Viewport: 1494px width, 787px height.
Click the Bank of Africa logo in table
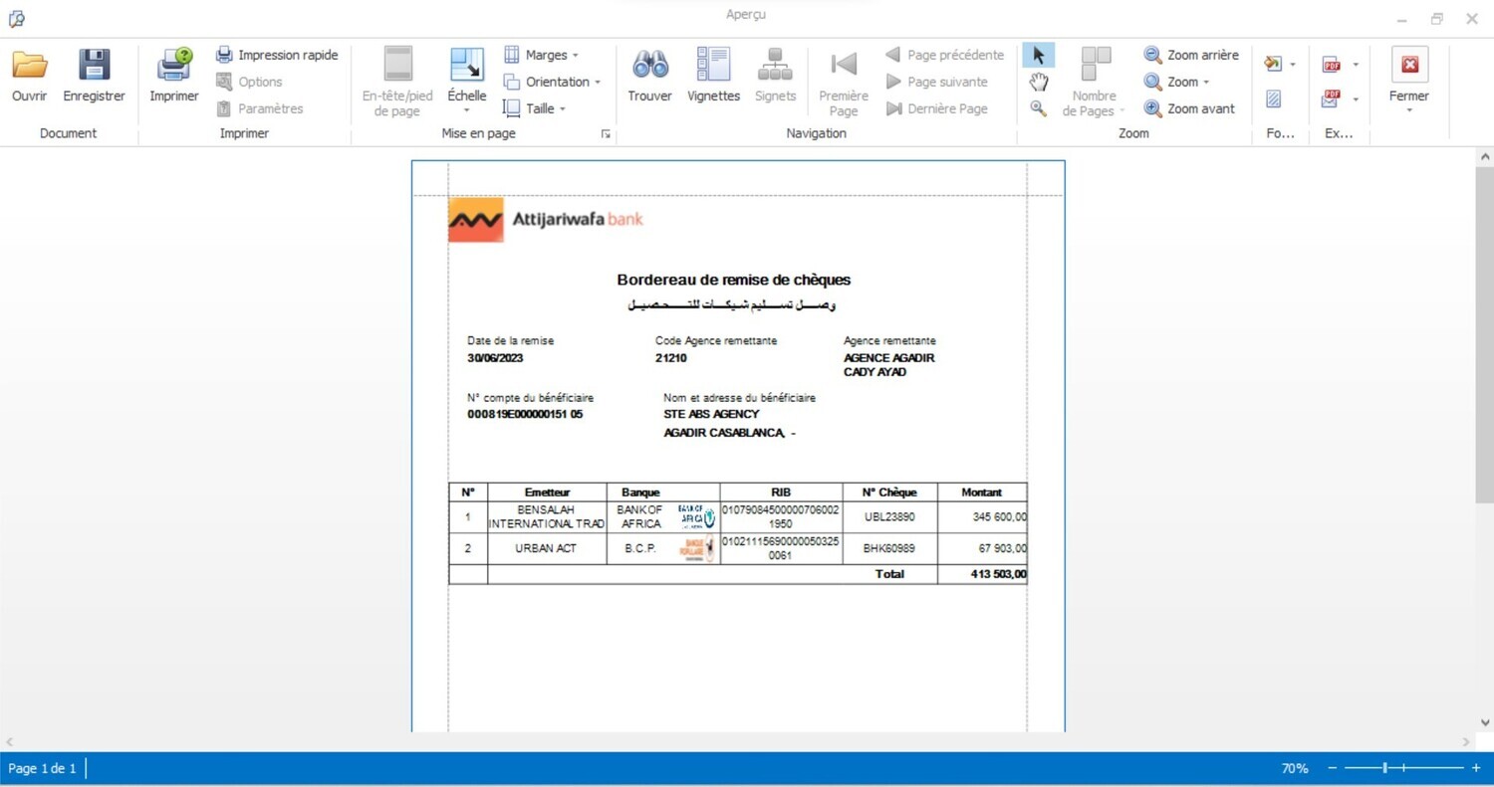pos(696,516)
